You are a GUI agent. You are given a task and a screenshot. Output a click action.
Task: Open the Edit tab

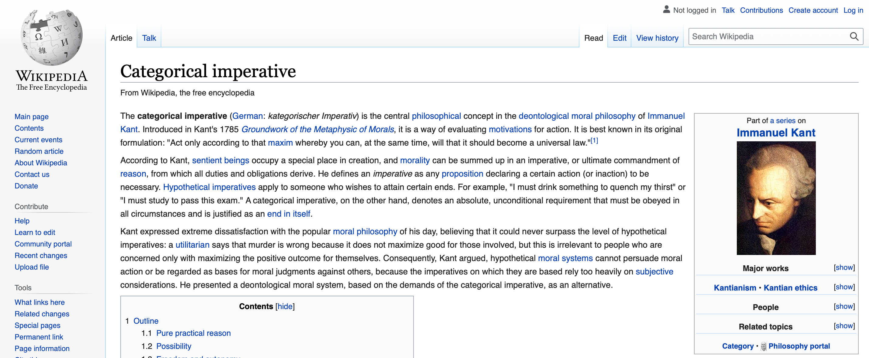[x=619, y=38]
